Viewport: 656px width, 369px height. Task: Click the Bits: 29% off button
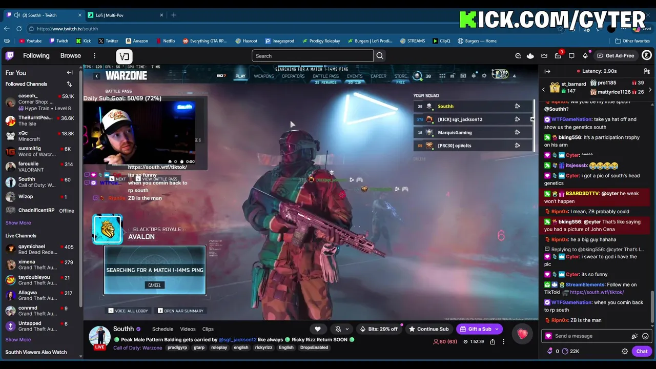(379, 329)
